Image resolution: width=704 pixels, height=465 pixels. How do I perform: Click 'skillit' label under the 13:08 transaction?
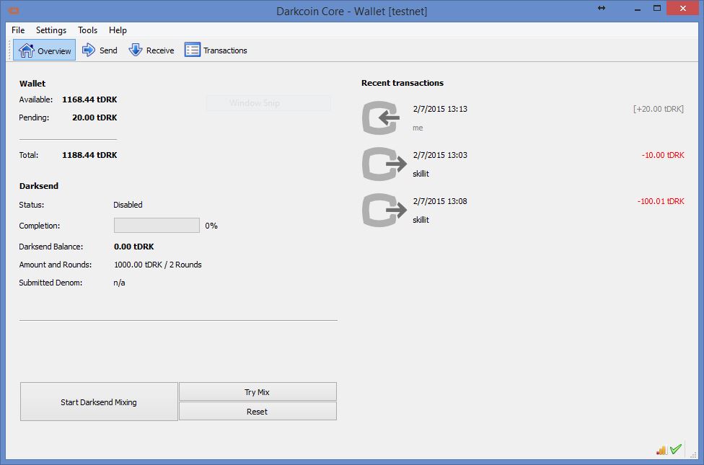click(421, 220)
